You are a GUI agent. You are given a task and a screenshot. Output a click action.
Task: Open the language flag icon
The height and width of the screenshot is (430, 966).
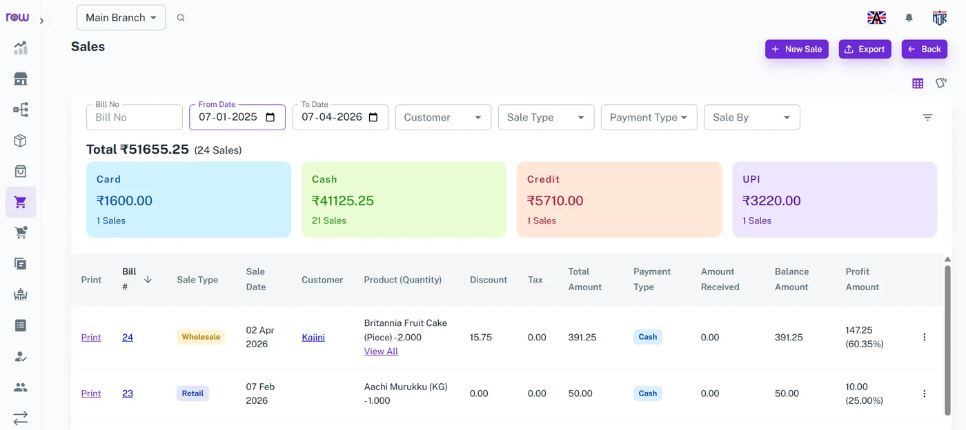click(x=876, y=18)
